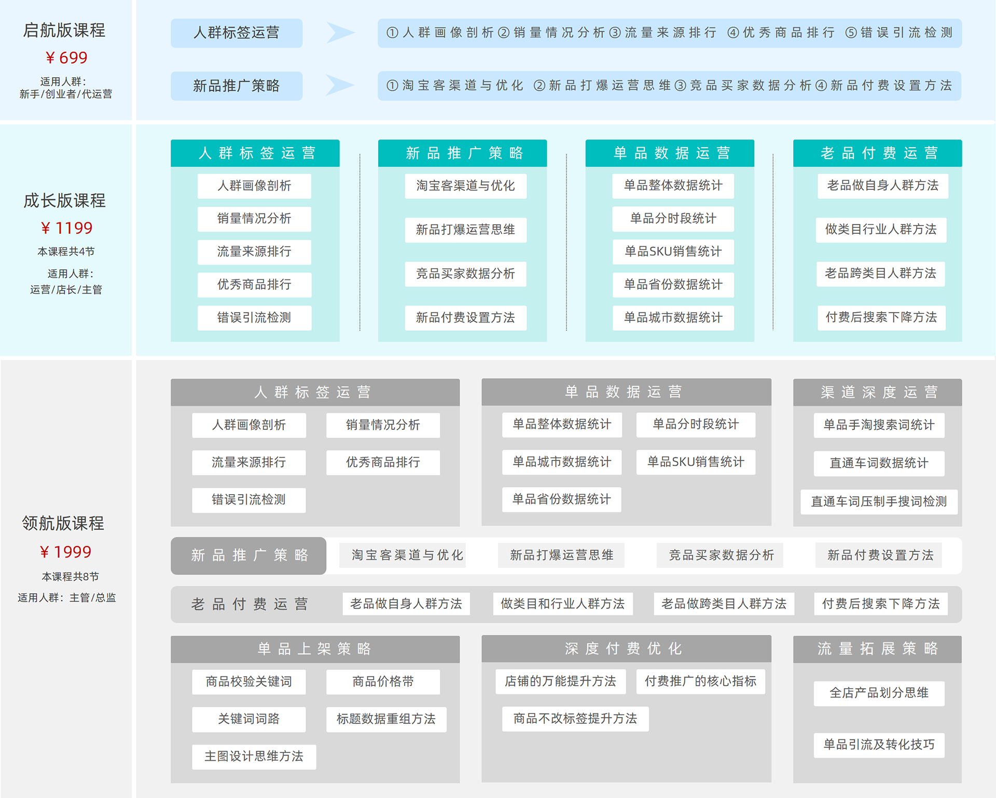Select the ¥1199 price
996x798 pixels.
point(66,228)
